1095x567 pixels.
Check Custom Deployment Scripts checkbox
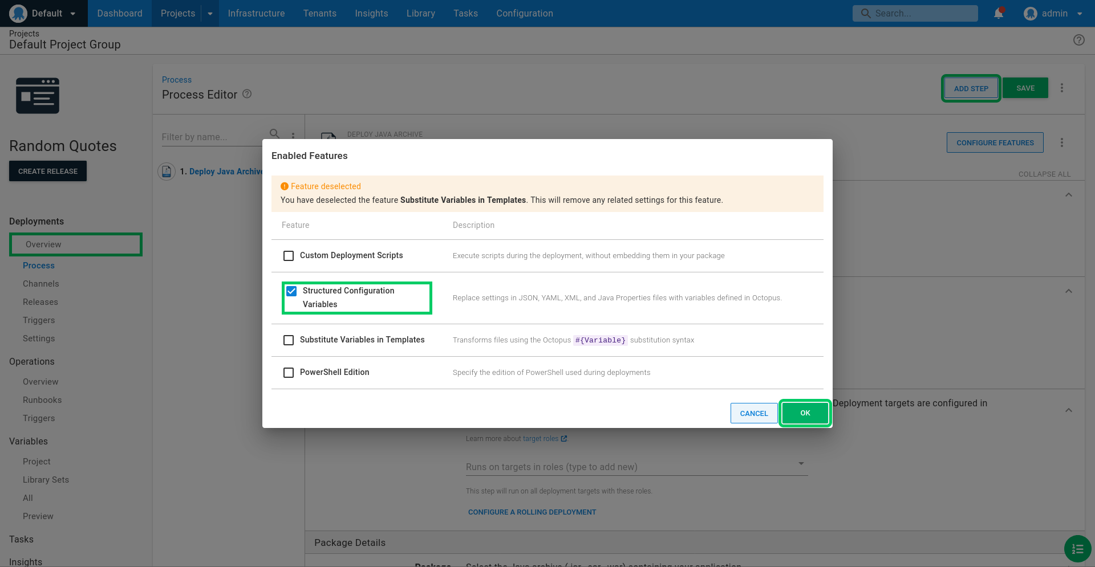pyautogui.click(x=289, y=256)
